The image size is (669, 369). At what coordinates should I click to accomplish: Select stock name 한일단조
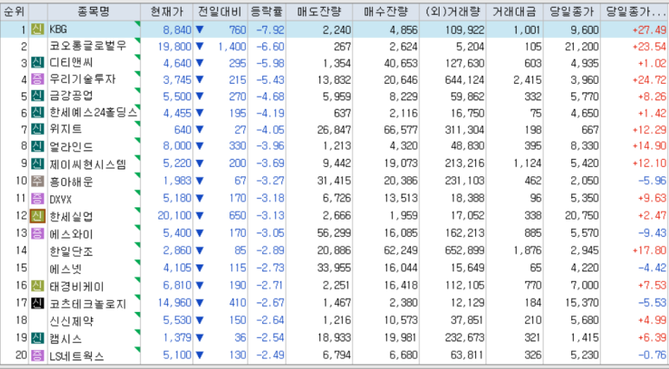click(71, 251)
